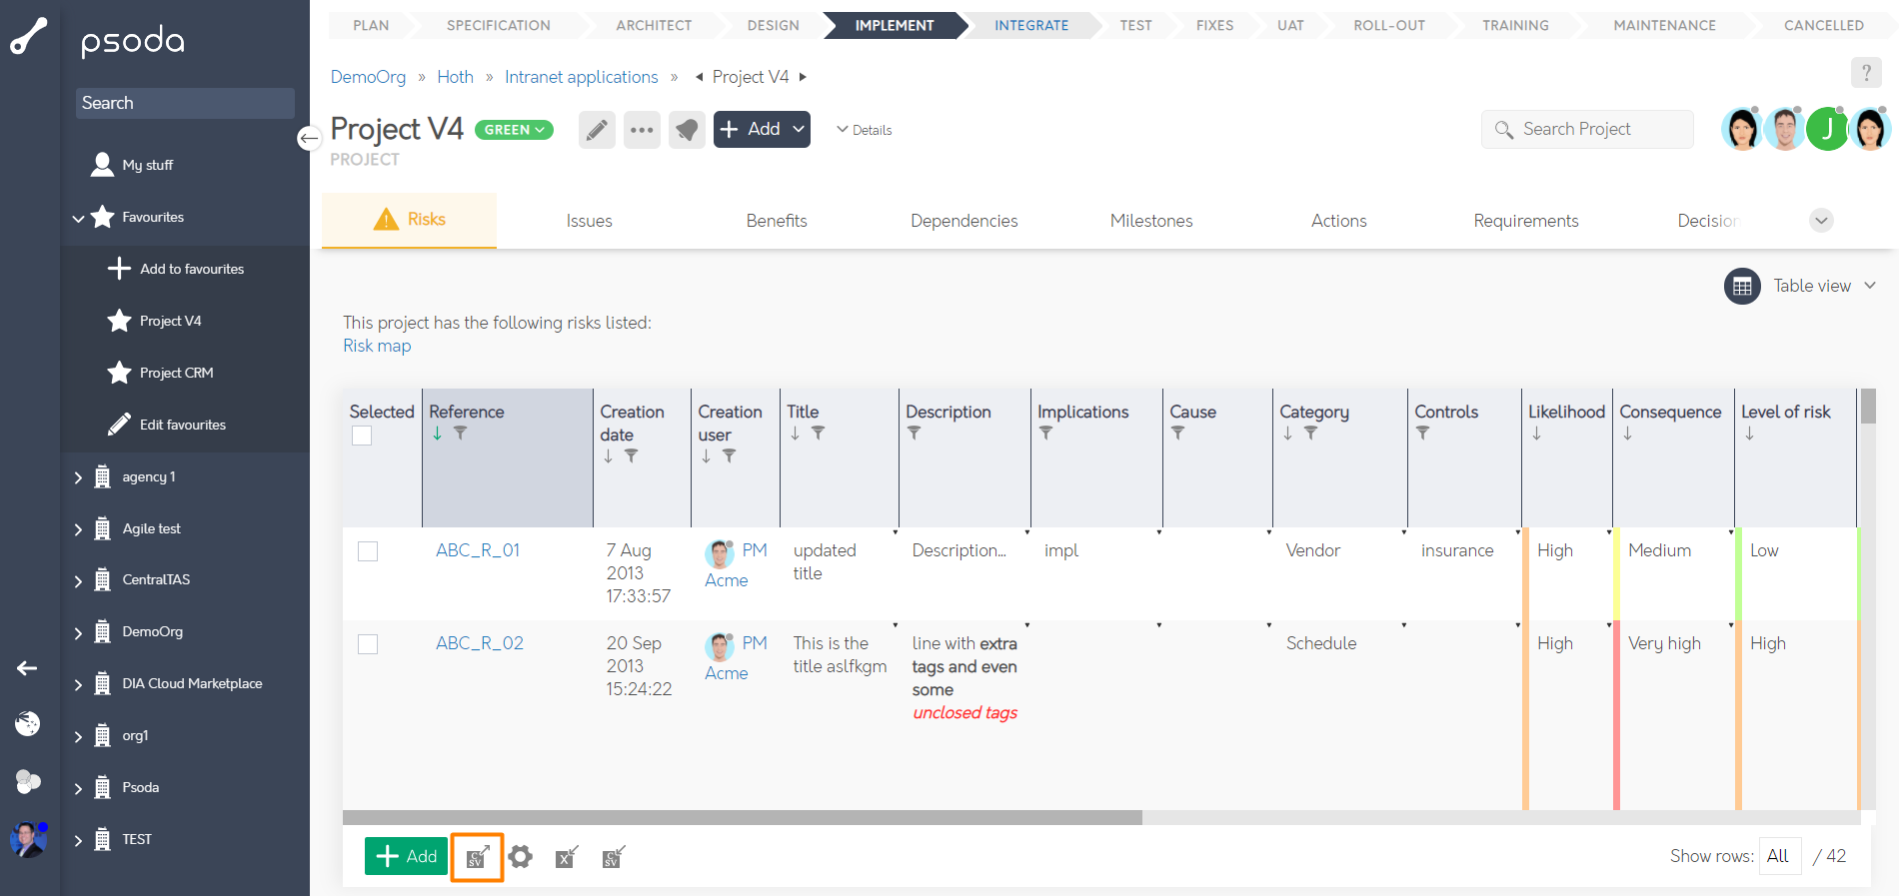Click the CSV export icon highlighted in orange
The image size is (1899, 896).
click(x=477, y=857)
